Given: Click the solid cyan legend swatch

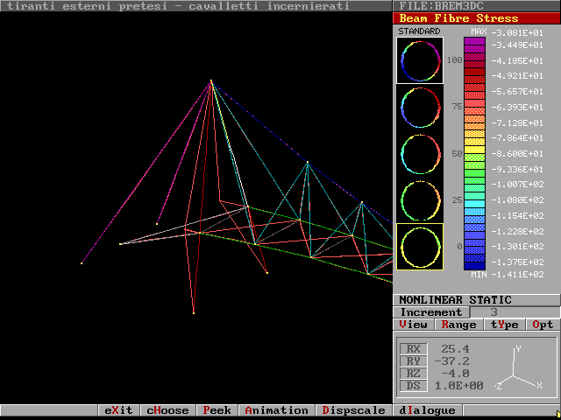Looking at the screenshot, I should click(474, 204).
